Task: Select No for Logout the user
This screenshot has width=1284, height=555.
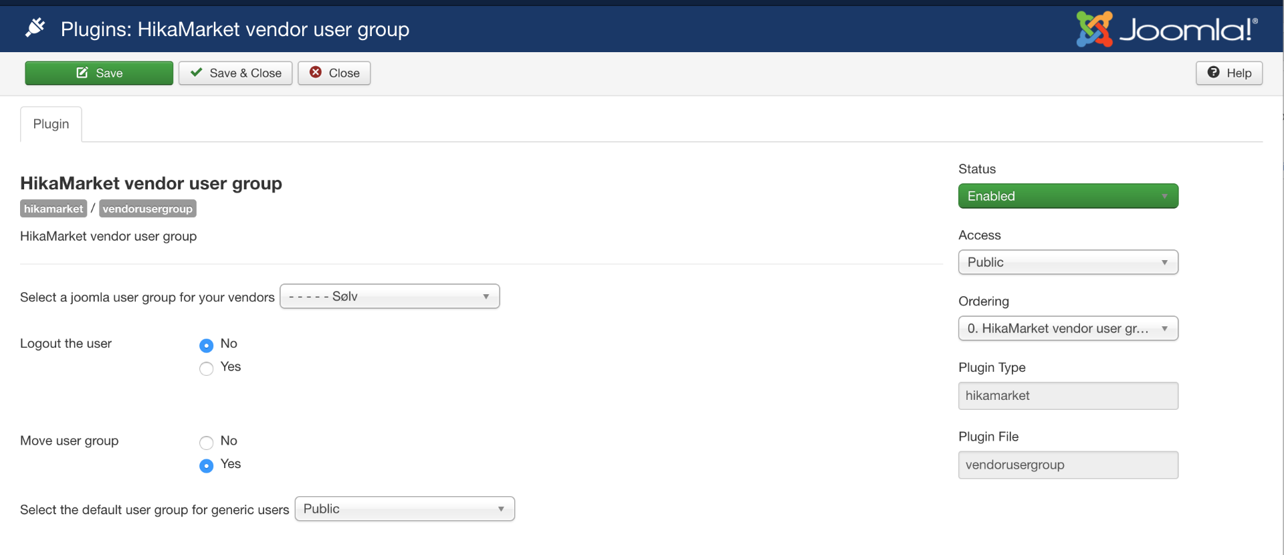Action: click(207, 345)
